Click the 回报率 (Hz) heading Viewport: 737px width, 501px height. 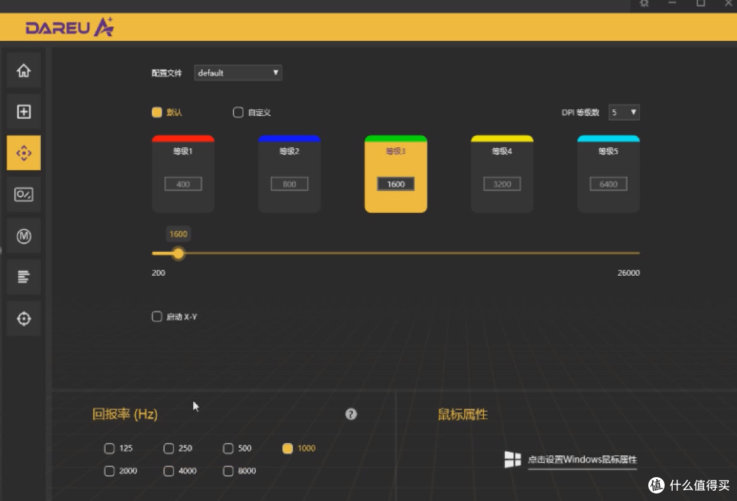tap(125, 414)
